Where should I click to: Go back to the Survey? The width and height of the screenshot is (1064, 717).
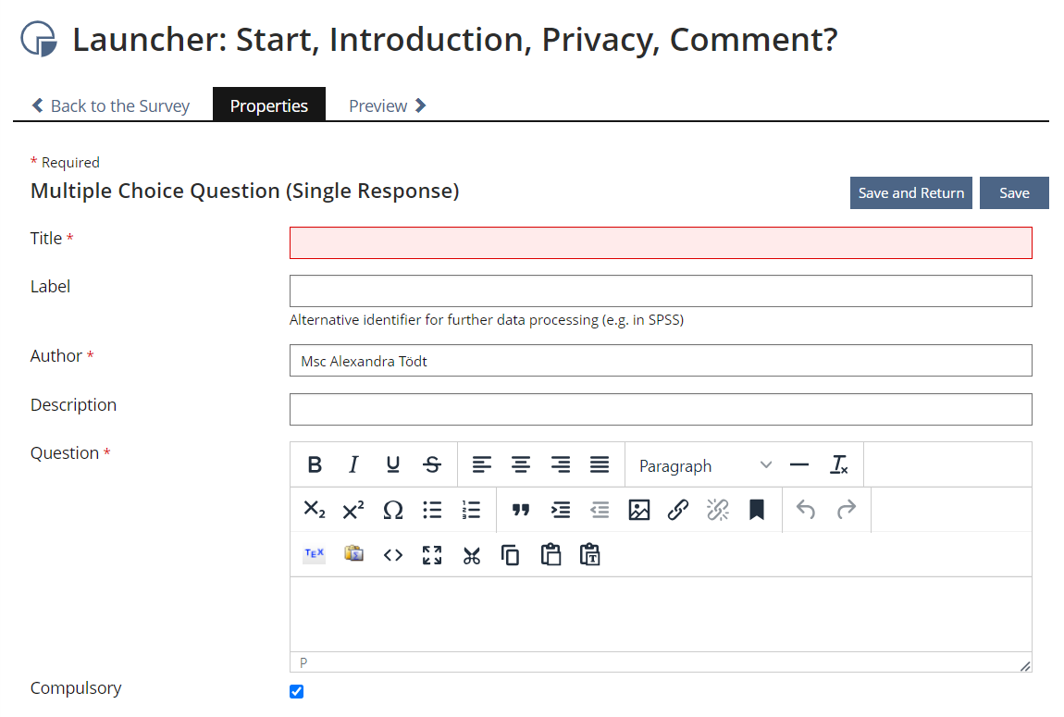111,105
